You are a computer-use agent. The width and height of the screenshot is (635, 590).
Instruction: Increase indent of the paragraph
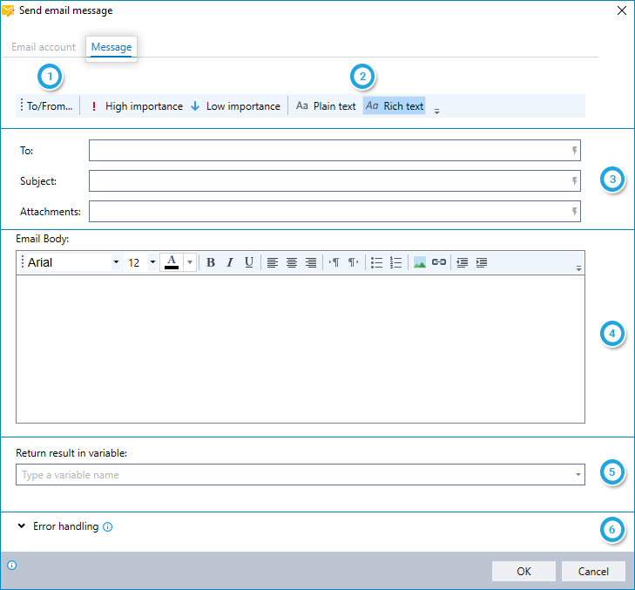[x=482, y=262]
